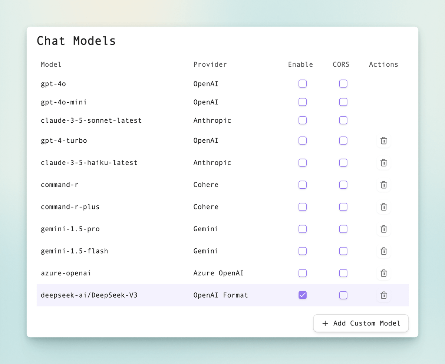445x364 pixels.
Task: Enable the command-r-plus model
Action: pyautogui.click(x=302, y=207)
